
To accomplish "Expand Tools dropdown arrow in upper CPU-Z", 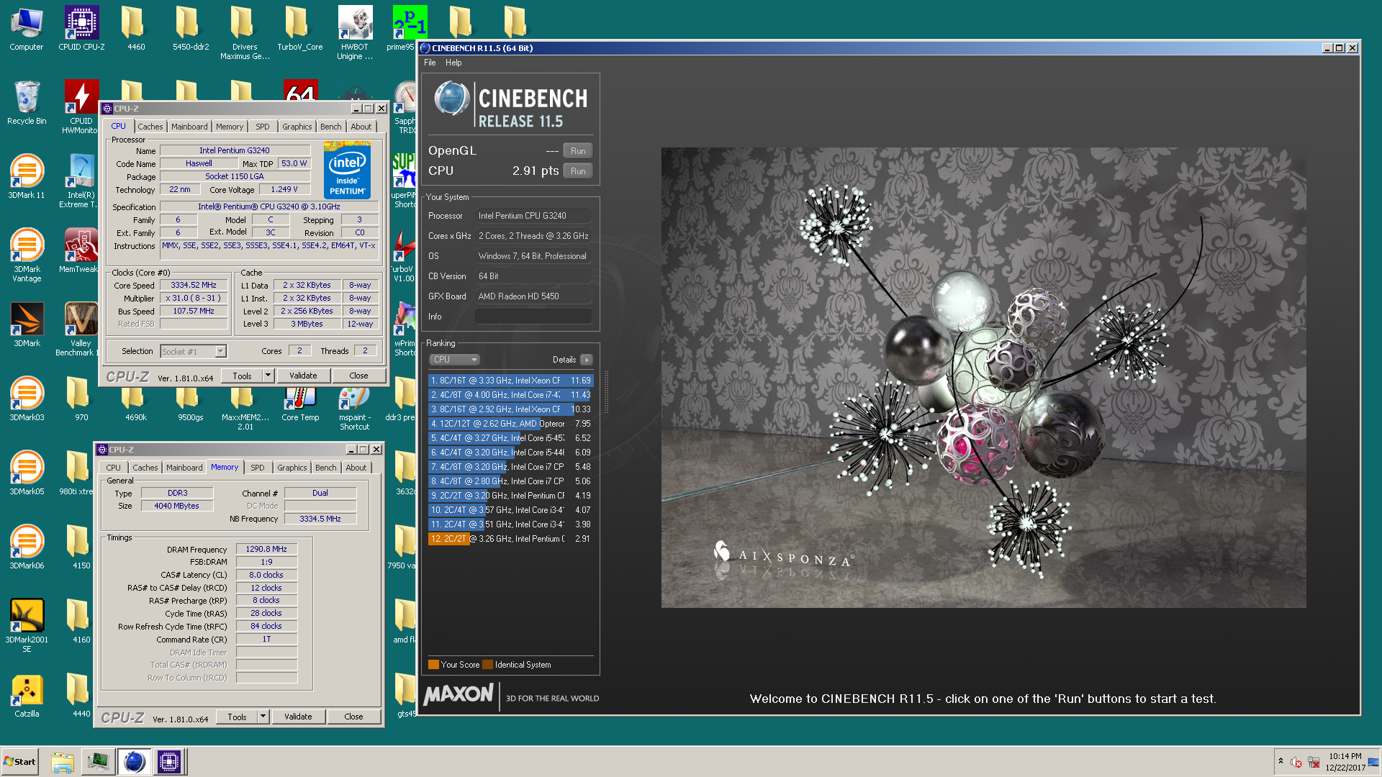I will [268, 376].
